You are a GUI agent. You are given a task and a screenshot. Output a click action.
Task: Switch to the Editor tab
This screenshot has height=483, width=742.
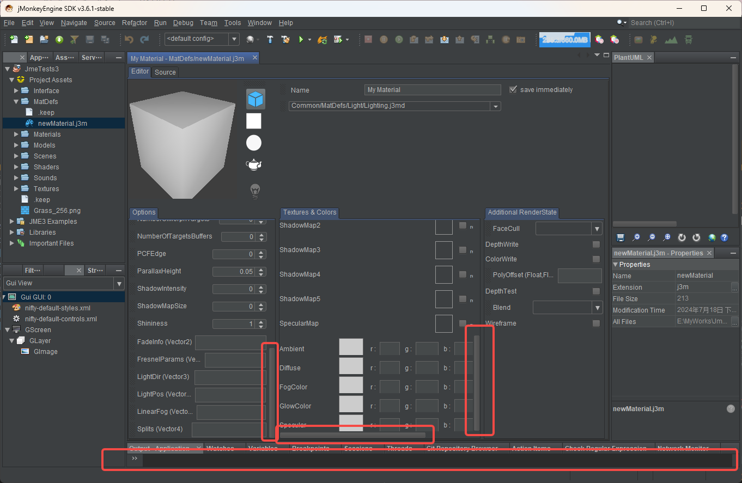point(140,71)
